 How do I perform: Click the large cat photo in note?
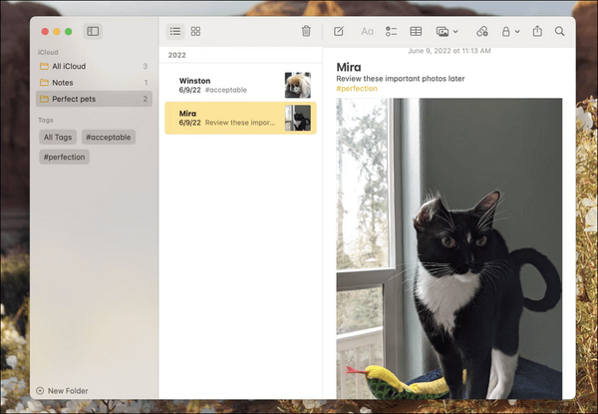(x=448, y=248)
